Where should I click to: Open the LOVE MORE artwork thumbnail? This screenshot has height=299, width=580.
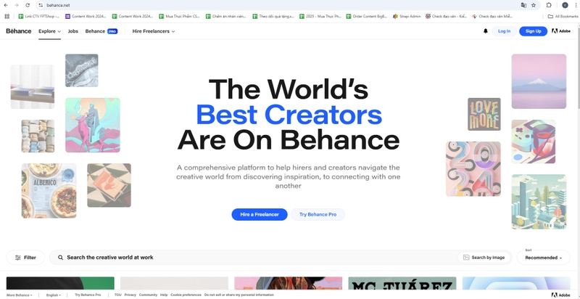484,115
